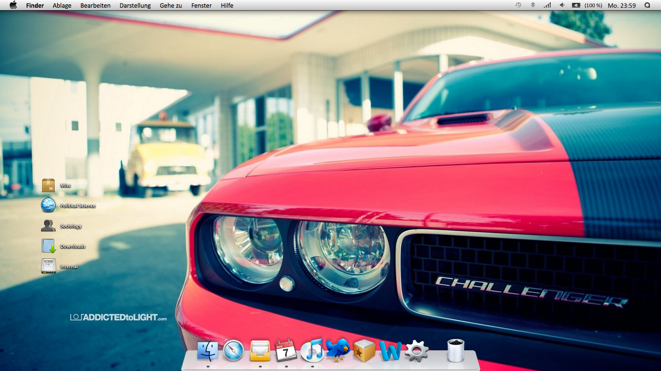This screenshot has height=371, width=661.
Task: Open the "Gehe zu" menu
Action: coord(170,5)
